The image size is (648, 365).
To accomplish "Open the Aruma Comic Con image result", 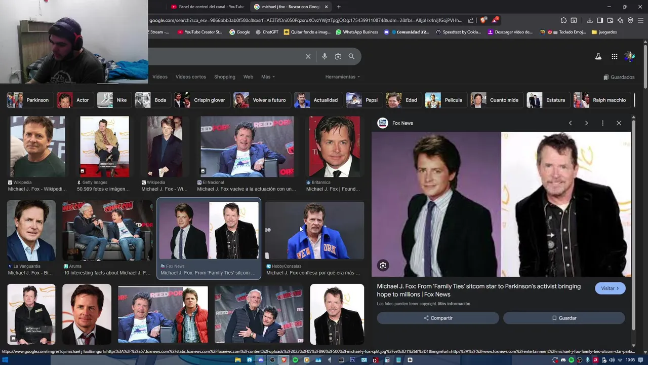I will click(x=107, y=231).
